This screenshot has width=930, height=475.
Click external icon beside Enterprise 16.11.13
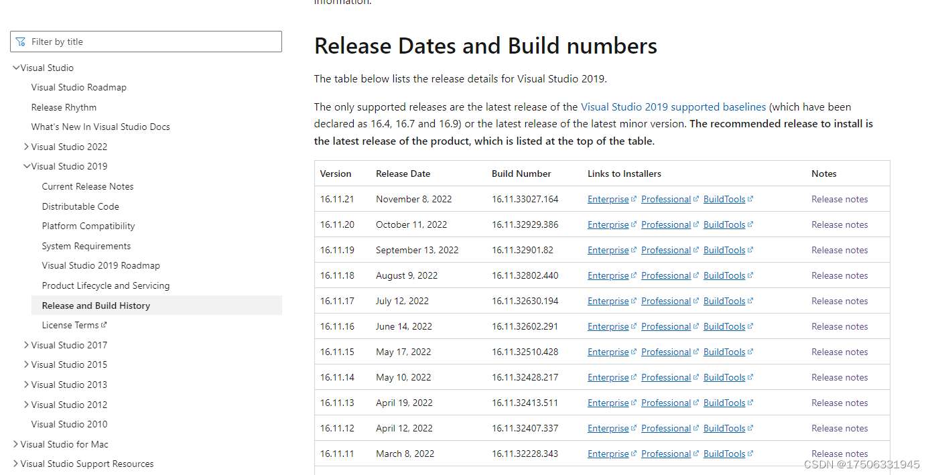coord(633,403)
